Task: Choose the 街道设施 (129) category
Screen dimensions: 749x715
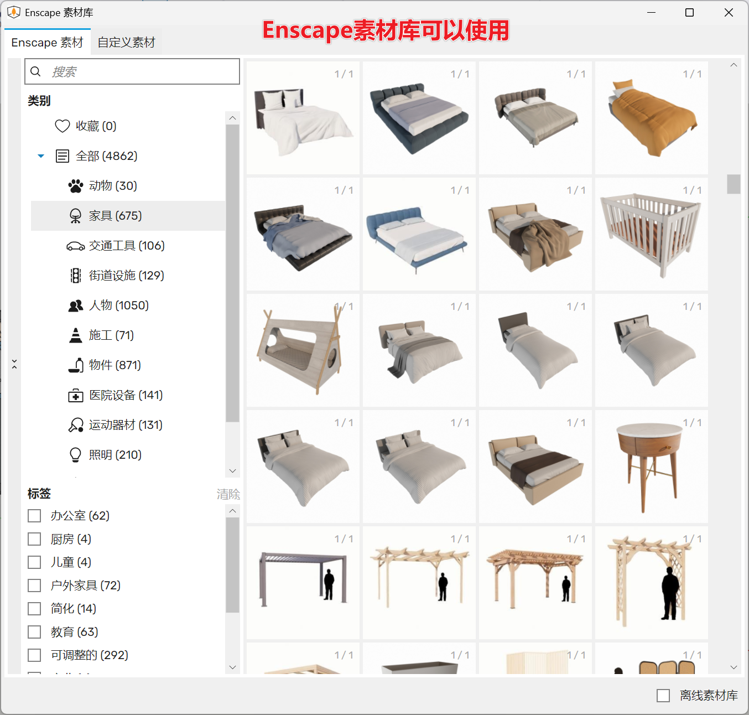Action: tap(128, 276)
